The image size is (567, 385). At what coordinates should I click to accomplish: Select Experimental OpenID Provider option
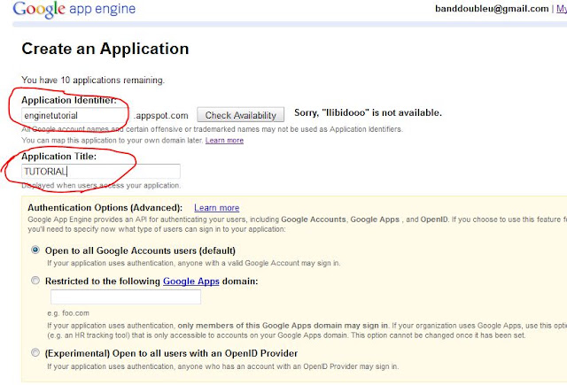point(35,352)
